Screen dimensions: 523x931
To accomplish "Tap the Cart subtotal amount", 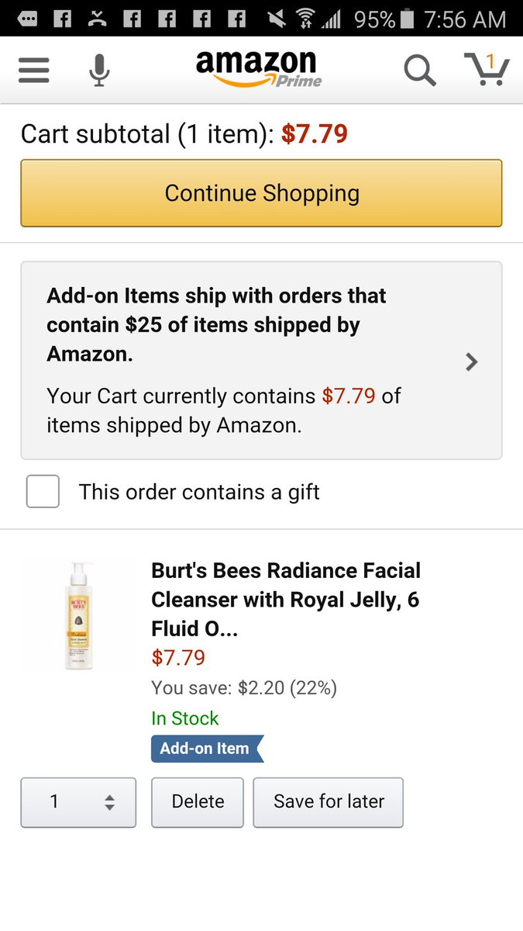I will (x=314, y=133).
